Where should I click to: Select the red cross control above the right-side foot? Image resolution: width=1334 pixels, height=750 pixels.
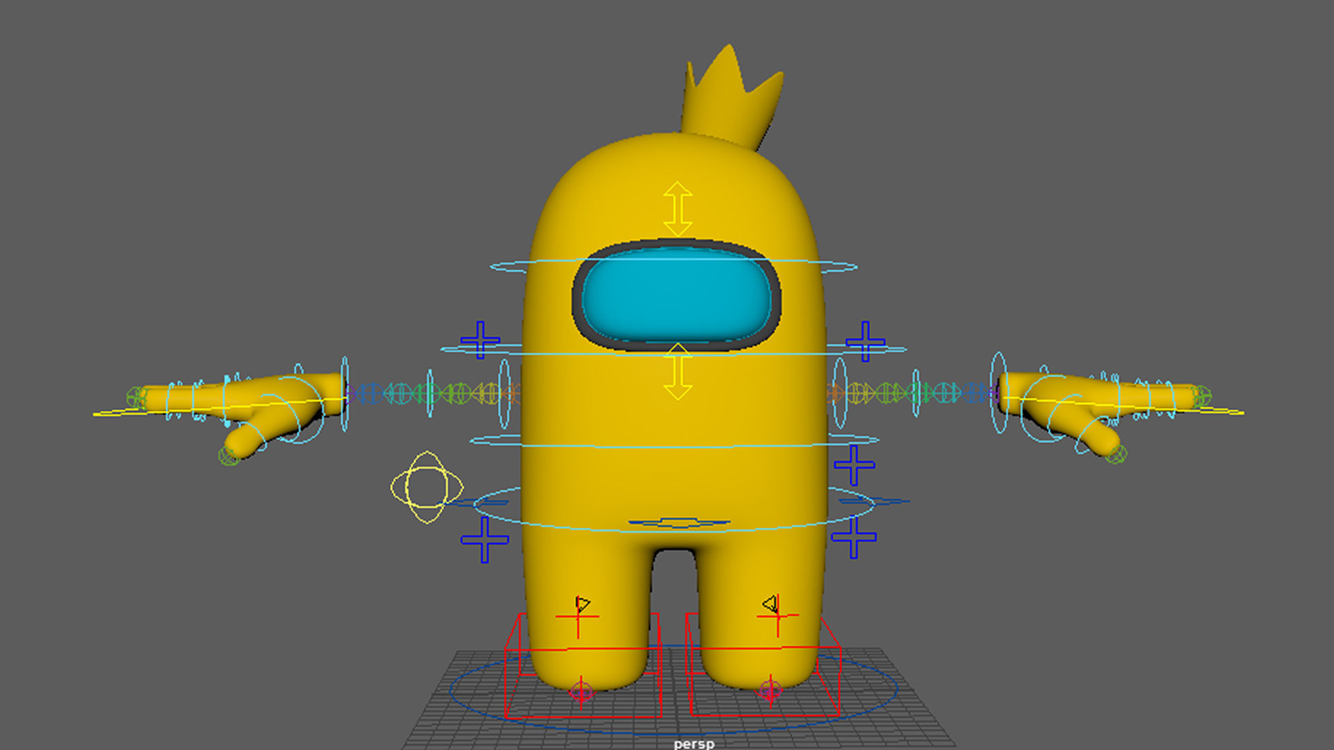click(x=777, y=615)
